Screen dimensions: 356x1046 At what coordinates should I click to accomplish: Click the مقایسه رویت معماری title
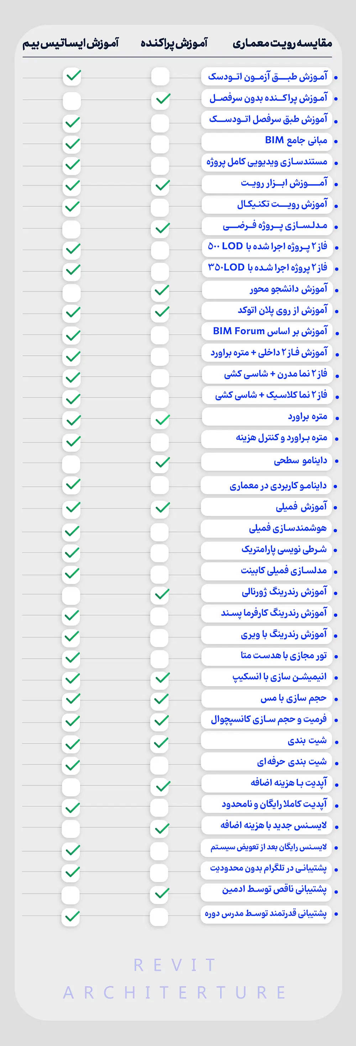[282, 43]
